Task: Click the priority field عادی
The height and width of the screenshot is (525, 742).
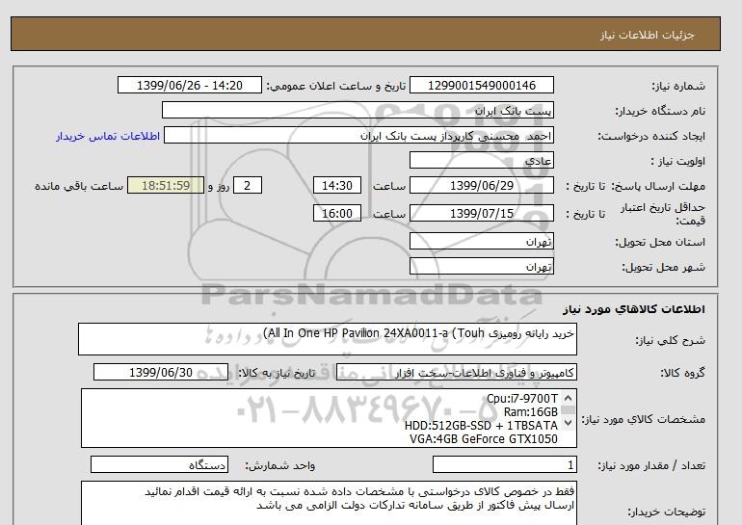Action: tap(481, 160)
